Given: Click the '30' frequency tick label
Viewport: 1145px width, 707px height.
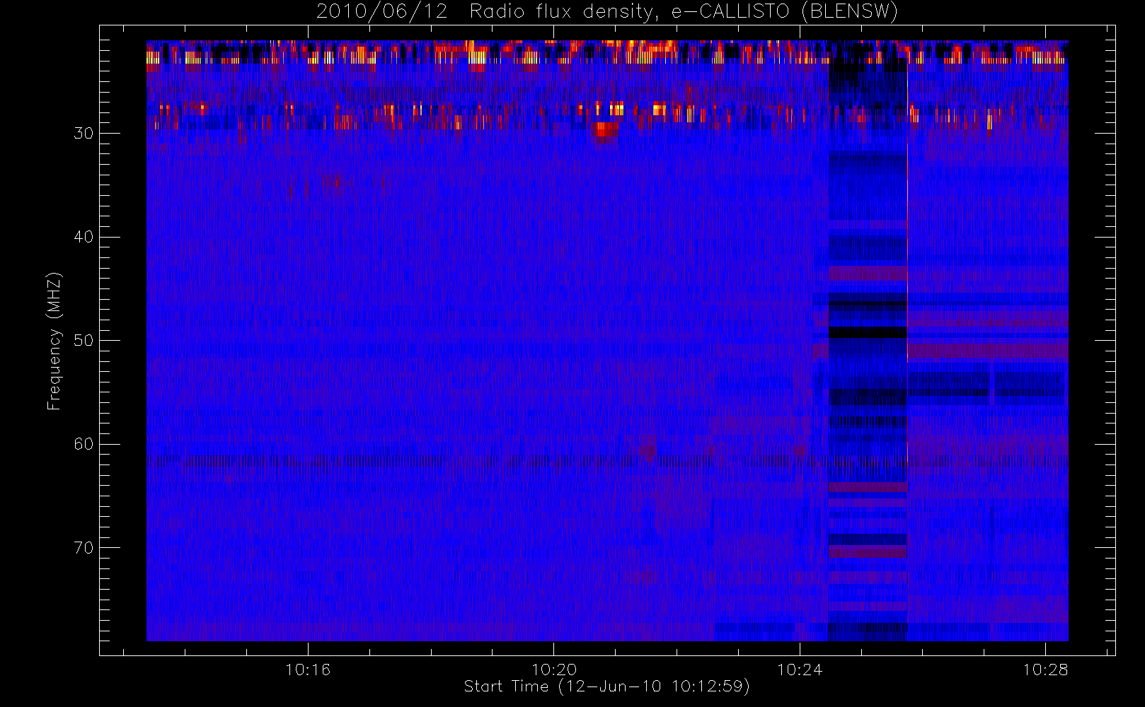Looking at the screenshot, I should click(84, 134).
